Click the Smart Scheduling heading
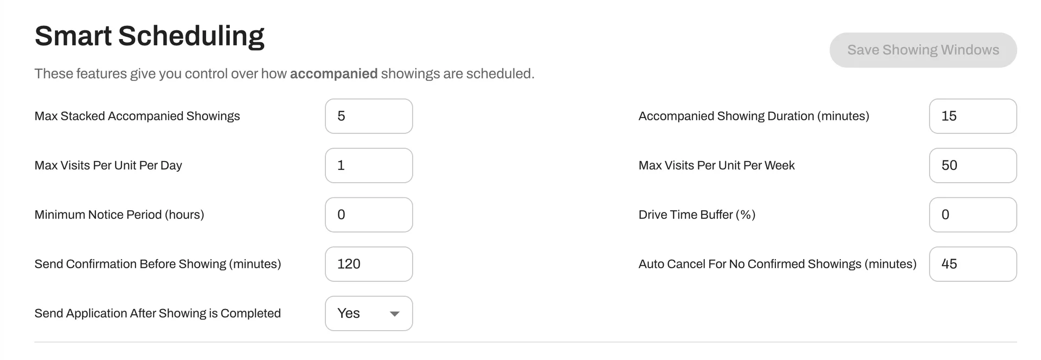This screenshot has height=360, width=1041. (x=150, y=35)
